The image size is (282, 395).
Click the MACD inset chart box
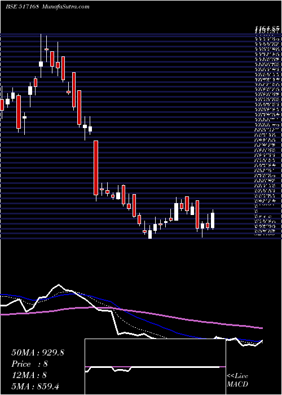(155, 367)
